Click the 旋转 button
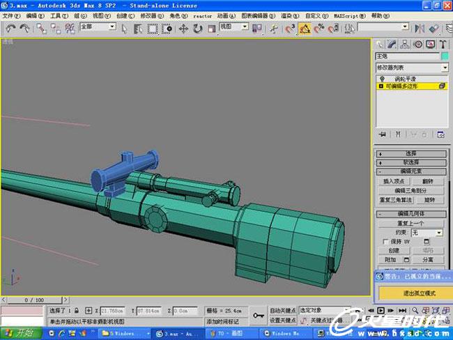The width and height of the screenshot is (453, 340). click(429, 199)
